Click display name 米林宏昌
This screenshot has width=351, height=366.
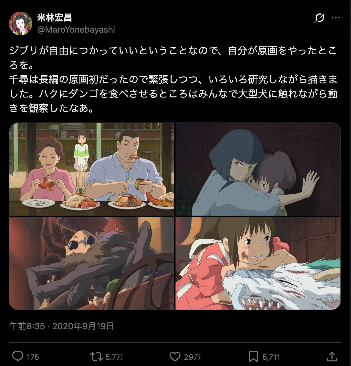(55, 18)
